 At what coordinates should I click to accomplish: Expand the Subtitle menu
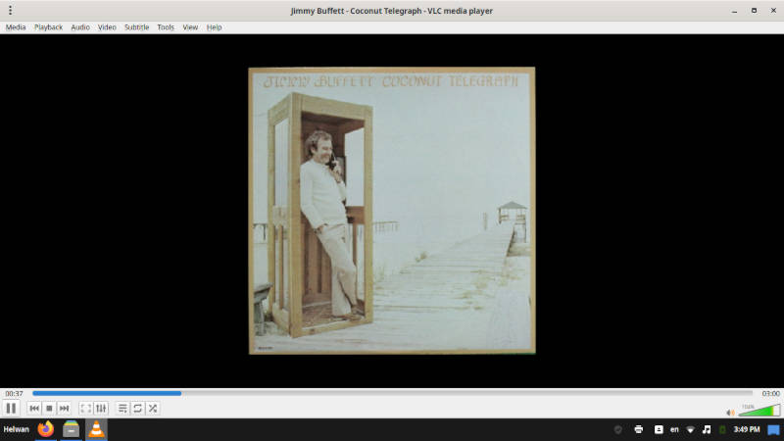point(136,27)
